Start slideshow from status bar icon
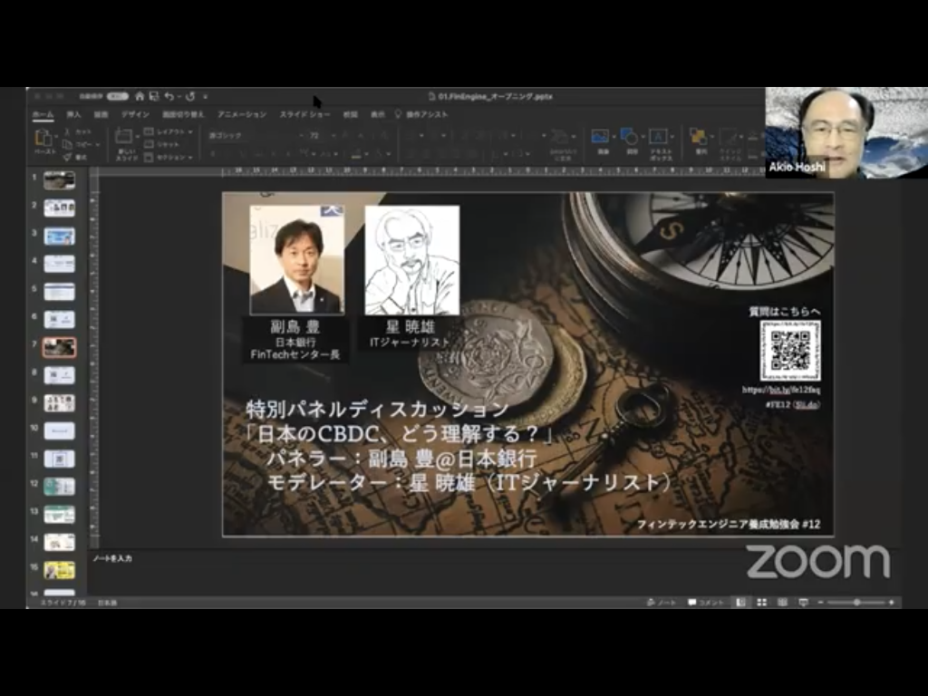928x696 pixels. pos(803,602)
